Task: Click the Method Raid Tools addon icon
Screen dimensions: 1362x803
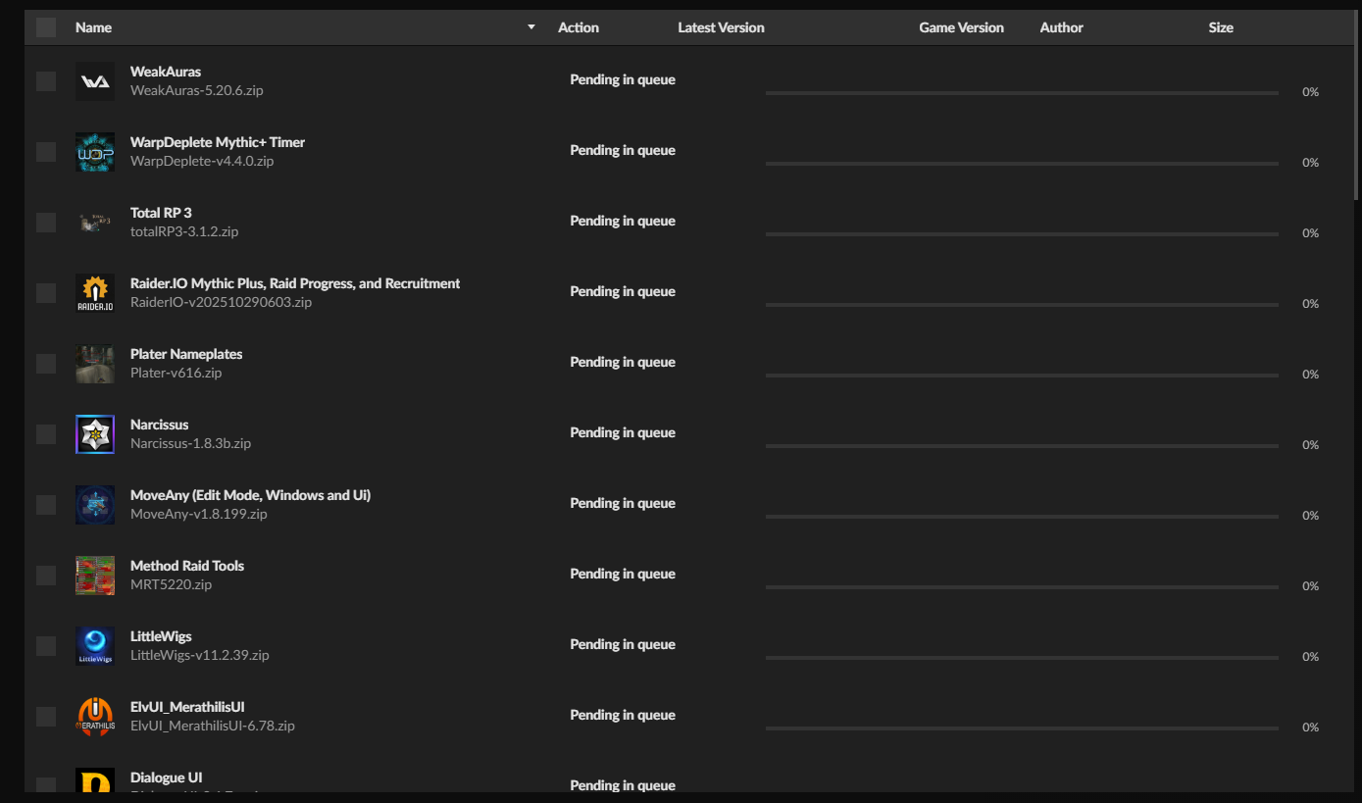Action: tap(95, 576)
